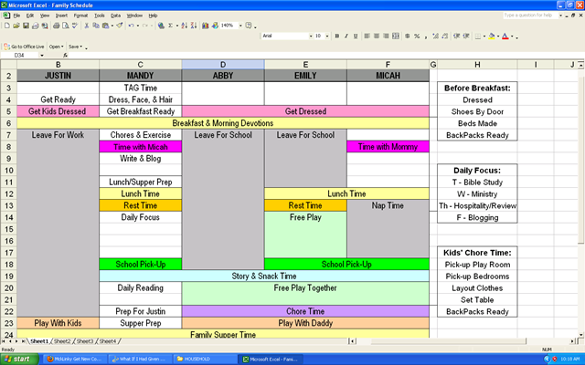Apply percent style with the % icon
Screen dimensions: 585x365
pyautogui.click(x=417, y=36)
